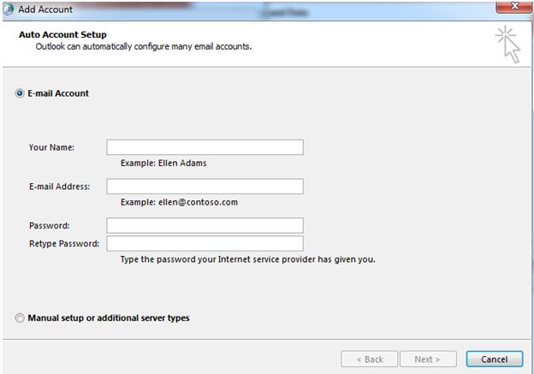Go to previous step with Back button
The height and width of the screenshot is (374, 534).
pos(370,359)
